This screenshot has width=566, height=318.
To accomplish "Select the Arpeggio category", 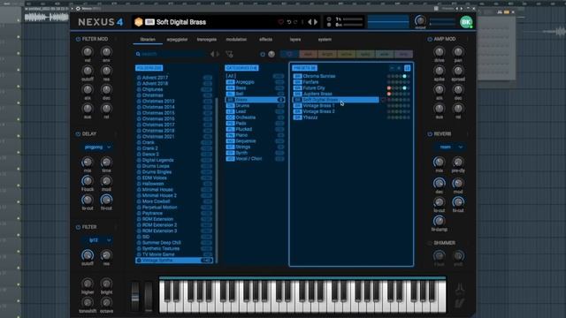I will point(255,82).
